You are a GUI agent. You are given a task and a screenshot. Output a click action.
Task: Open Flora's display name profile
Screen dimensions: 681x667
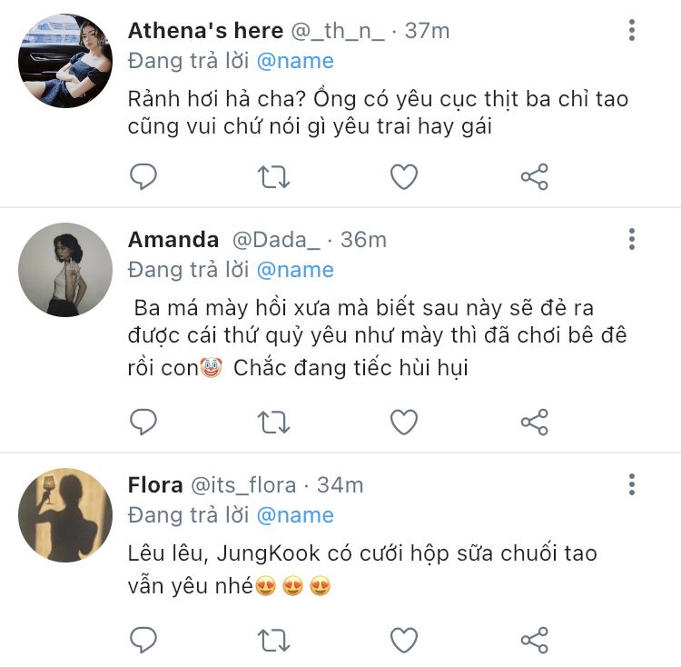155,484
